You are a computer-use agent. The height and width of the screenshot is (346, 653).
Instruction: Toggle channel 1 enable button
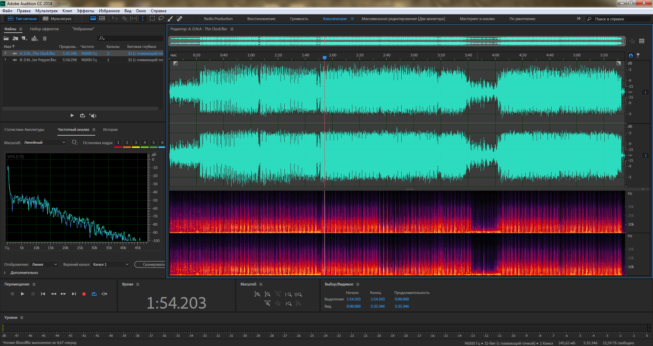tap(645, 92)
